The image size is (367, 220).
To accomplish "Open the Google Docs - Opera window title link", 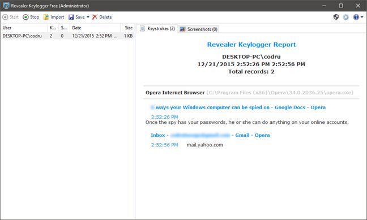I will tap(238, 107).
